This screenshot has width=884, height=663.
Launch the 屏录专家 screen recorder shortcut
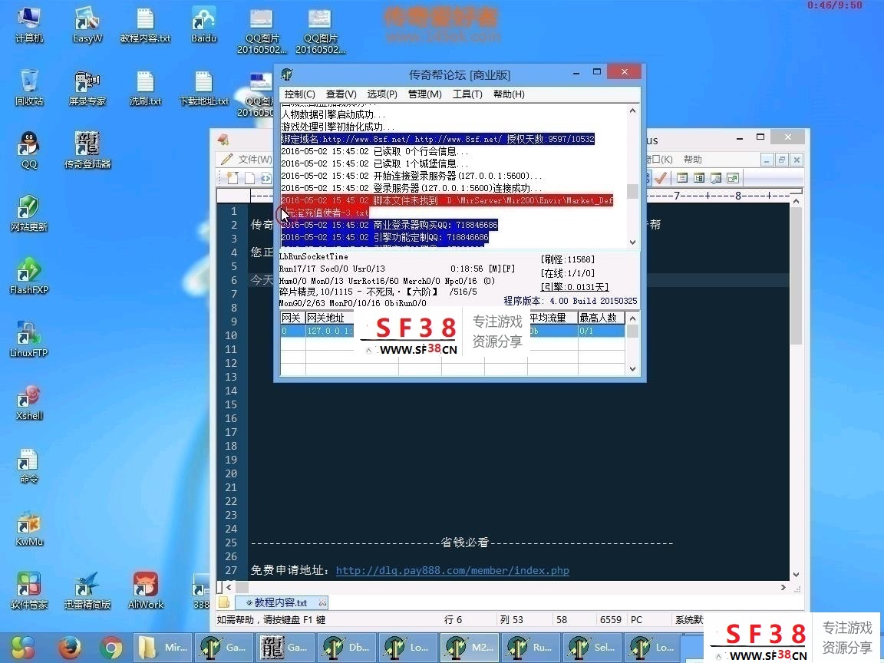pyautogui.click(x=87, y=88)
